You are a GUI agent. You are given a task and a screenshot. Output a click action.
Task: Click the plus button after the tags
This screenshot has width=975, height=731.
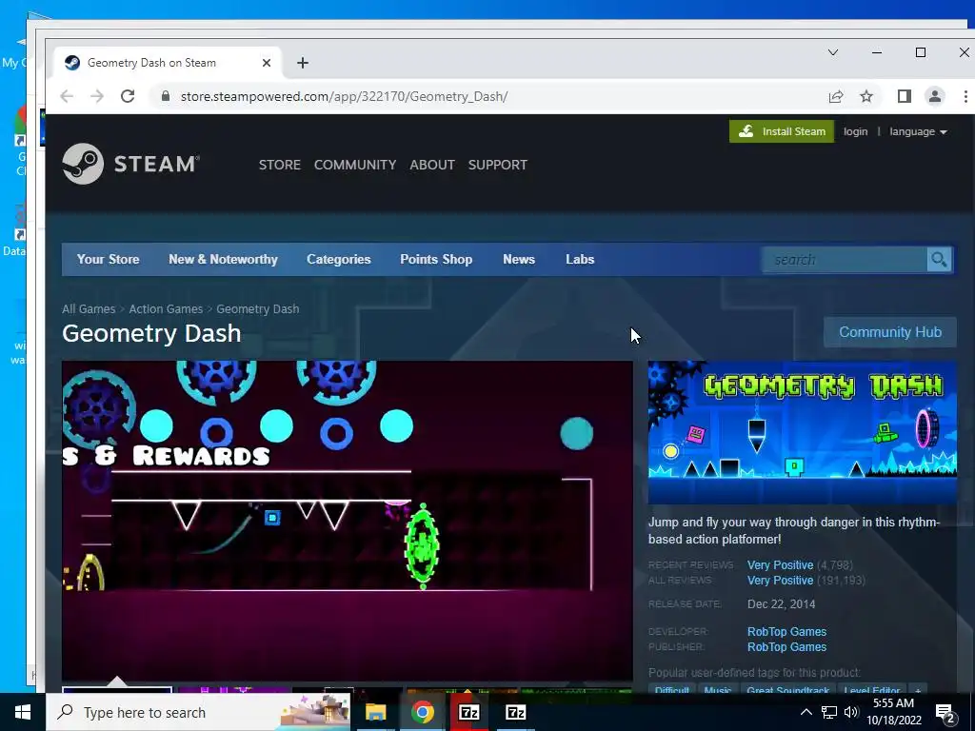[918, 690]
